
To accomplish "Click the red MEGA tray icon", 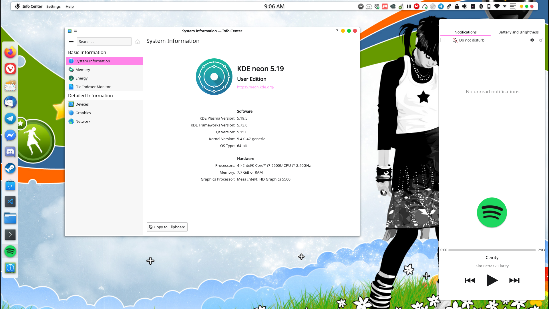I will tap(417, 6).
